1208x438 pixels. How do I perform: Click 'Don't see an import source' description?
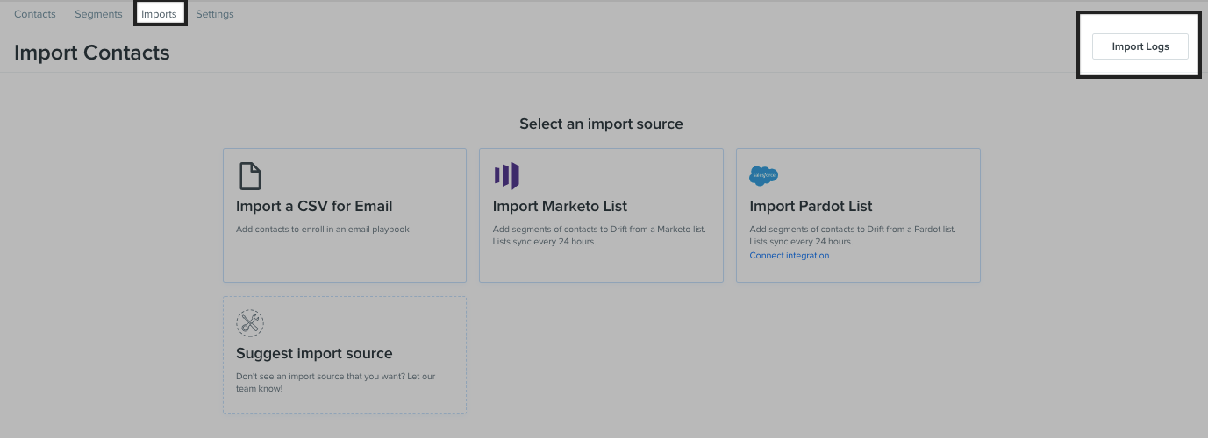[335, 383]
